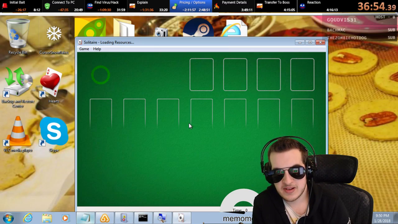The height and width of the screenshot is (224, 398).
Task: Open the Recycle Bin desktop icon
Action: click(18, 37)
